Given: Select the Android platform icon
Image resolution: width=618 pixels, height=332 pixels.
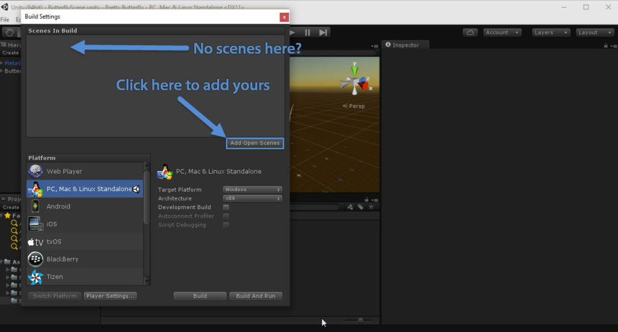Looking at the screenshot, I should tap(36, 206).
